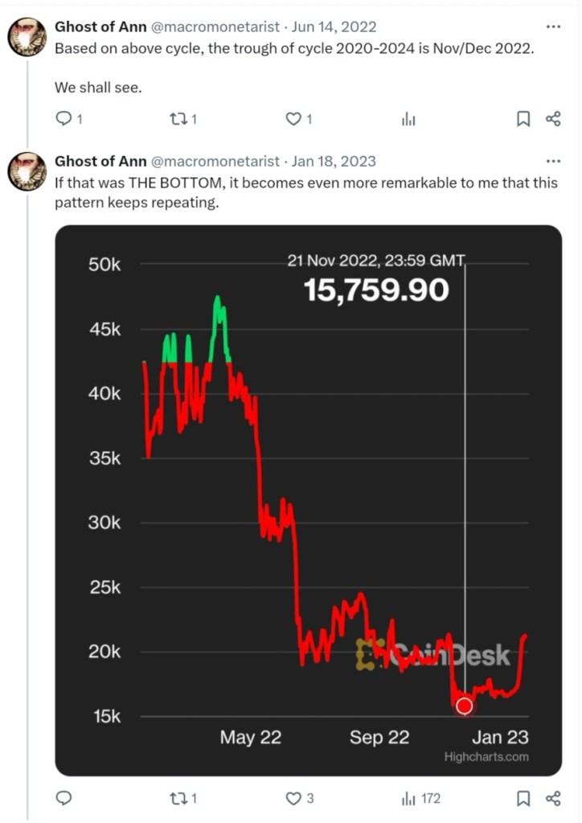The width and height of the screenshot is (582, 823).
Task: Share the Jan 18, 2023 tweet
Action: click(553, 798)
